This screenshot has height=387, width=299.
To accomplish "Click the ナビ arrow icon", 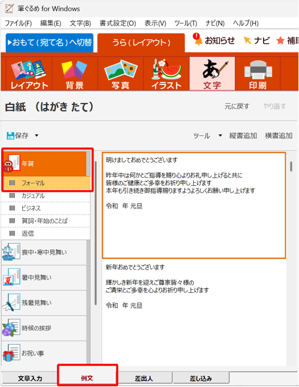I will (x=247, y=40).
